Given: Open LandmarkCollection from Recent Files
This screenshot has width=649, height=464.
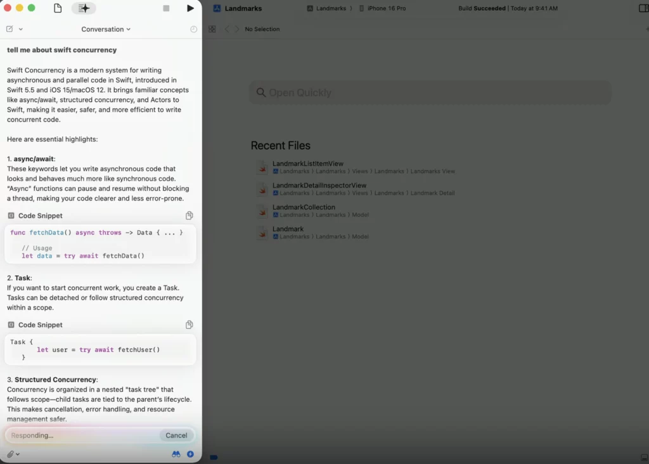Looking at the screenshot, I should [304, 207].
